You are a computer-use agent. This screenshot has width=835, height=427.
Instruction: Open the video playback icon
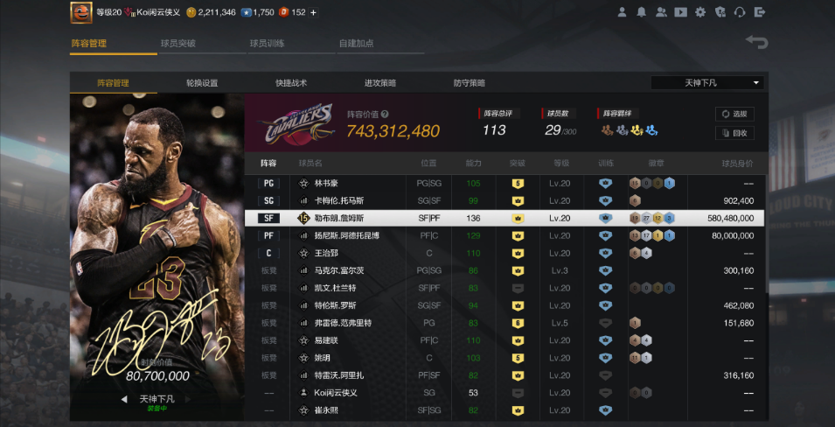tap(680, 12)
